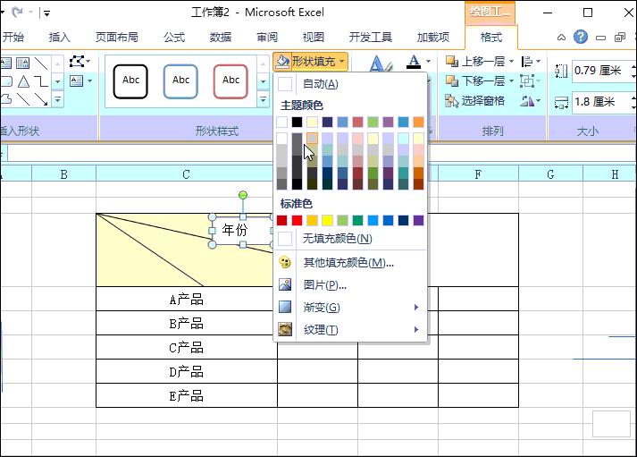Pick standard yellow color swatch
This screenshot has width=637, height=457.
(328, 220)
